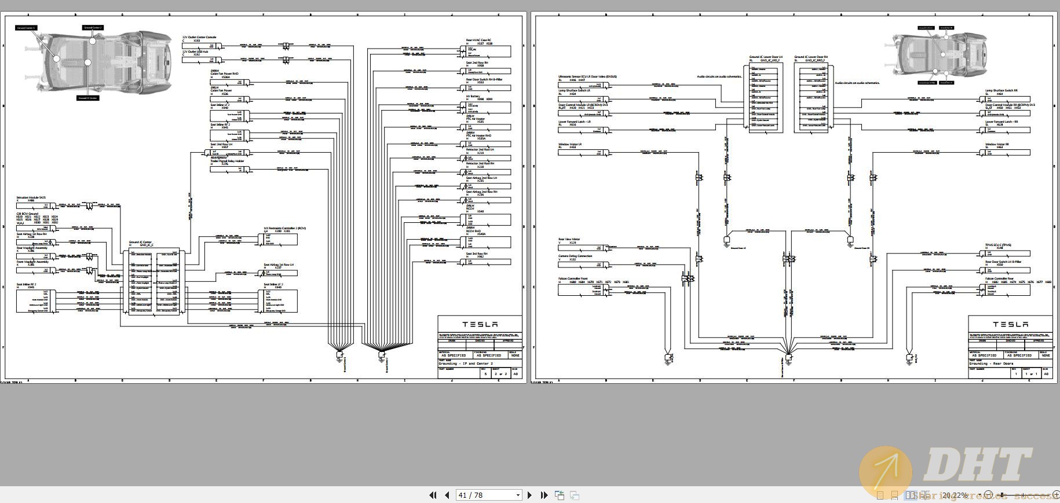The height and width of the screenshot is (503, 1060).
Task: Jump to the last page
Action: tap(544, 495)
